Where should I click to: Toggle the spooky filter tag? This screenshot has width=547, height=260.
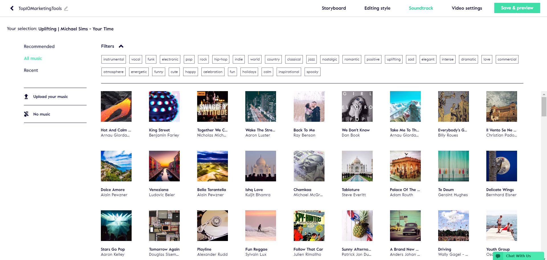pyautogui.click(x=312, y=72)
